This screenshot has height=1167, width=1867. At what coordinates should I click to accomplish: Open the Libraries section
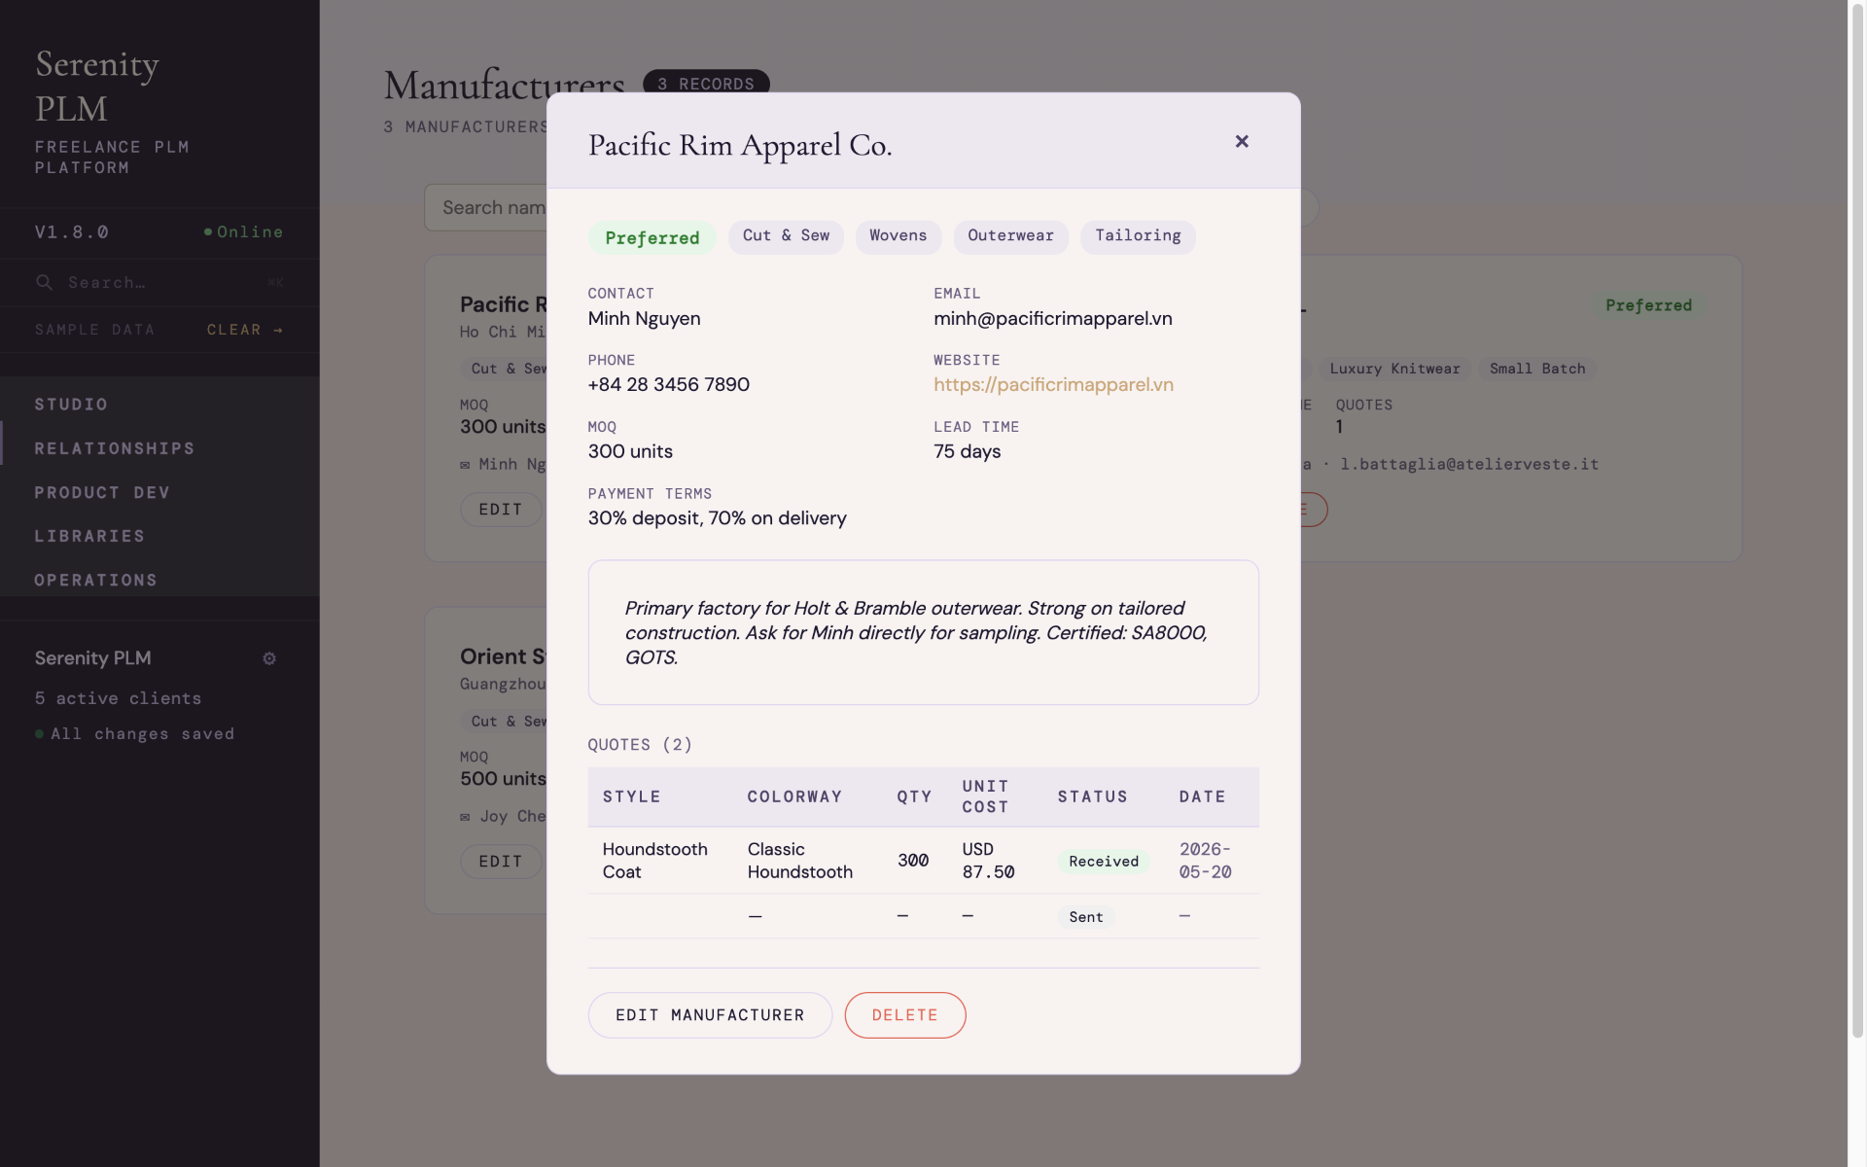click(x=159, y=536)
